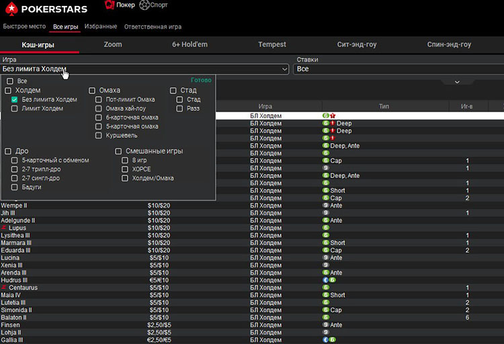Click the 6-max seat icon in Lysithea III row
The image size is (504, 344).
(326, 235)
